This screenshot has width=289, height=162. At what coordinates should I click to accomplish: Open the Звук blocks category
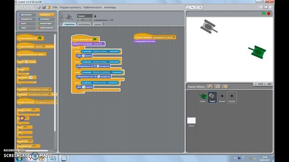(27, 23)
